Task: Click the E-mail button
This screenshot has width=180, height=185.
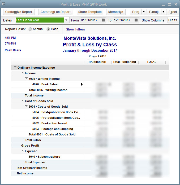Action: 154,12
